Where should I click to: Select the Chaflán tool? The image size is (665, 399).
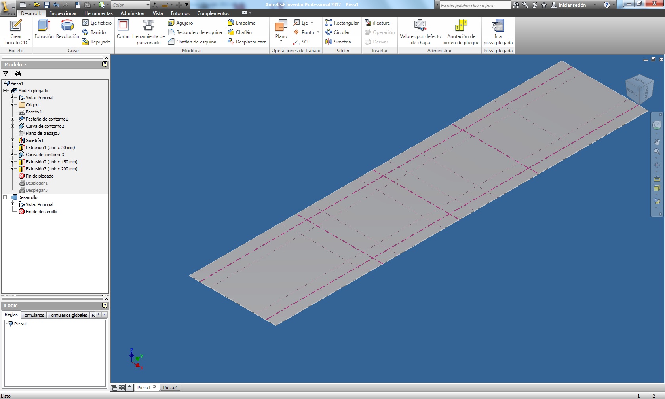coord(239,32)
